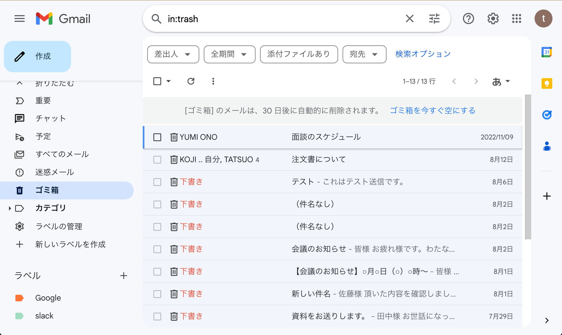
Task: Open the 注文書について conversation
Action: [332, 160]
